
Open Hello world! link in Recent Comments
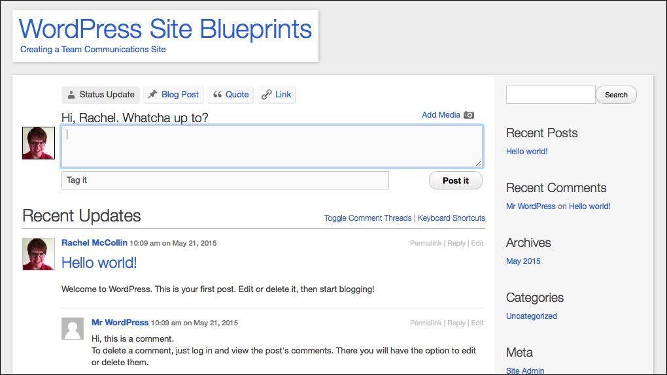coord(590,206)
